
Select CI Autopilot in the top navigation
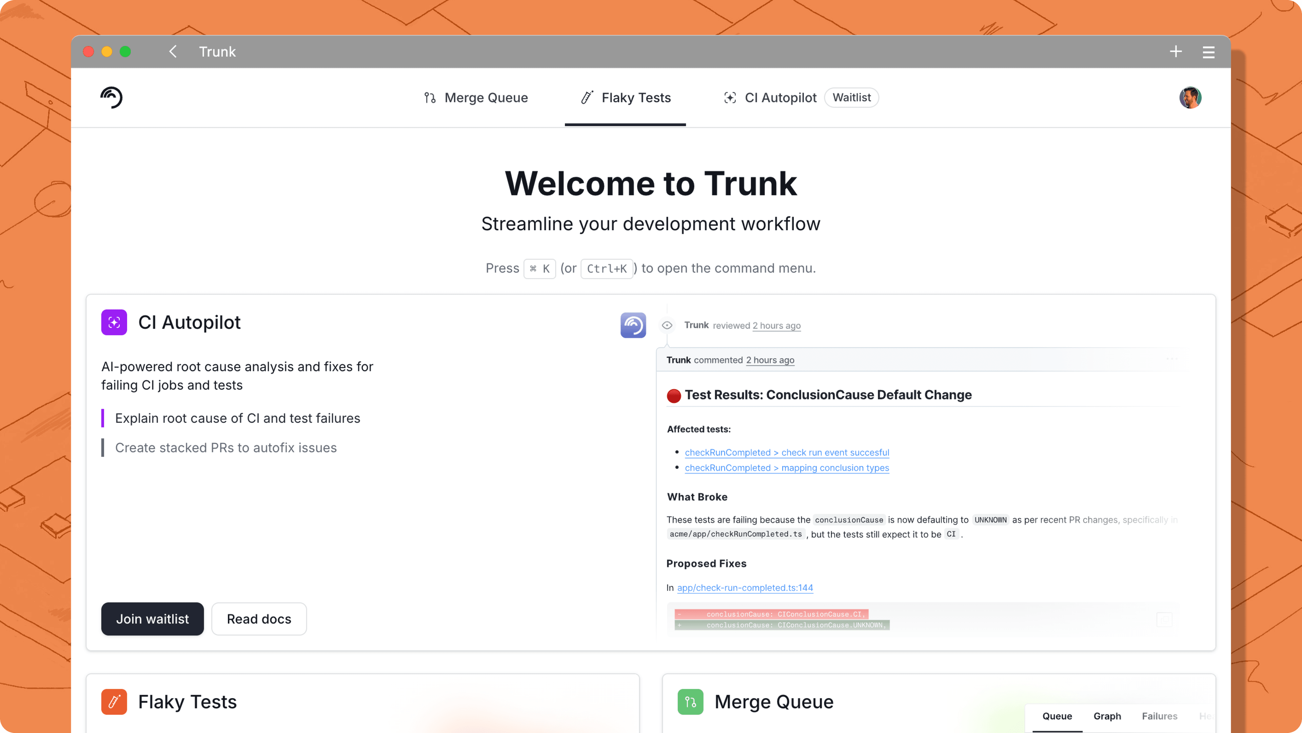pos(770,98)
